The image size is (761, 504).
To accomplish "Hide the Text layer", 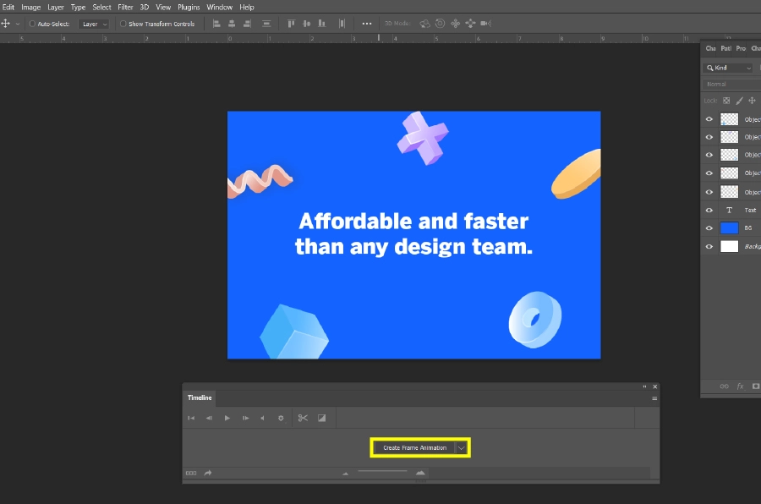I will (709, 210).
